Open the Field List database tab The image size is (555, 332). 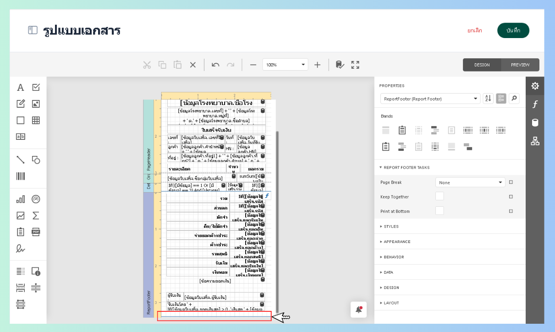pos(535,122)
